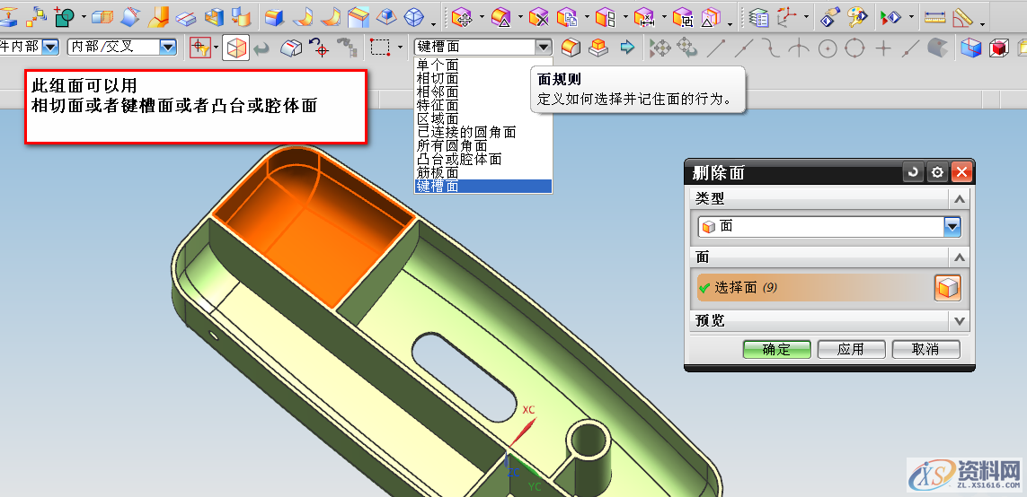
Task: Open Edit Object Display tool
Action: click(x=830, y=16)
